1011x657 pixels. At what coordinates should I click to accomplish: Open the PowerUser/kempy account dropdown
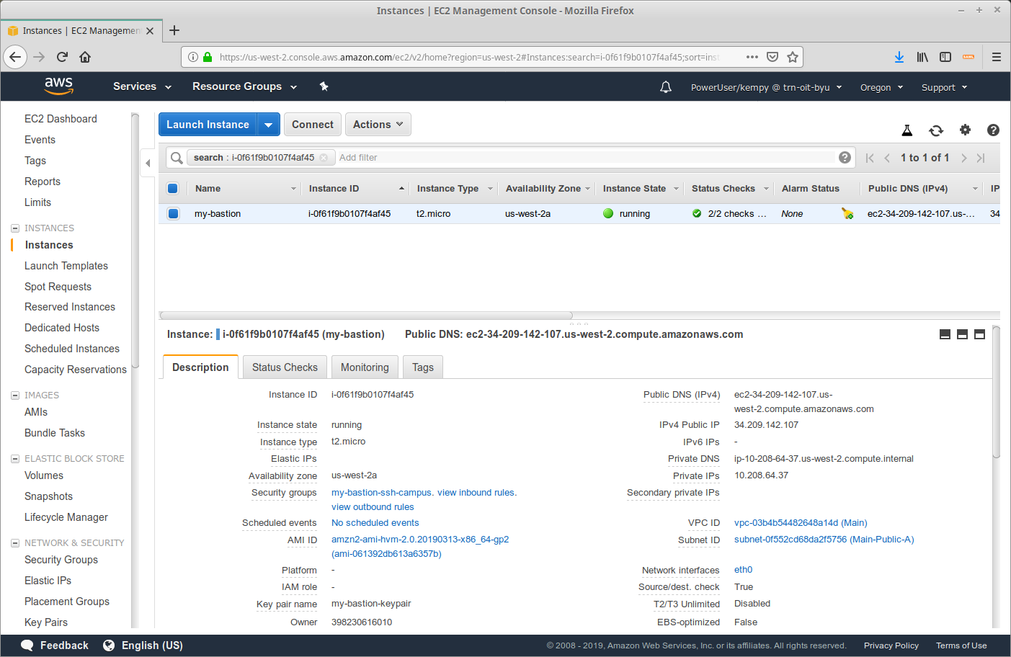766,87
